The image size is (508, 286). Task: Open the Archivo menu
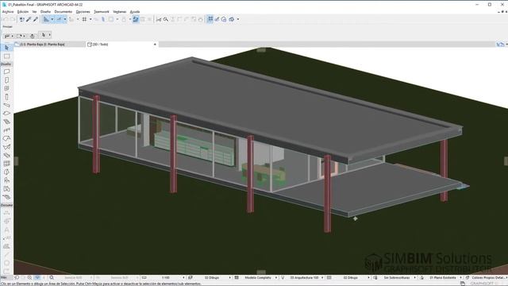tap(8, 12)
